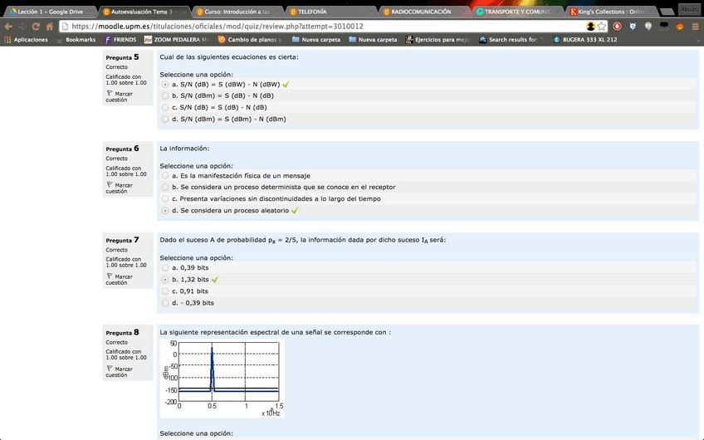
Task: Switch to the Lección 1 – Google Drive tab
Action: pos(48,12)
